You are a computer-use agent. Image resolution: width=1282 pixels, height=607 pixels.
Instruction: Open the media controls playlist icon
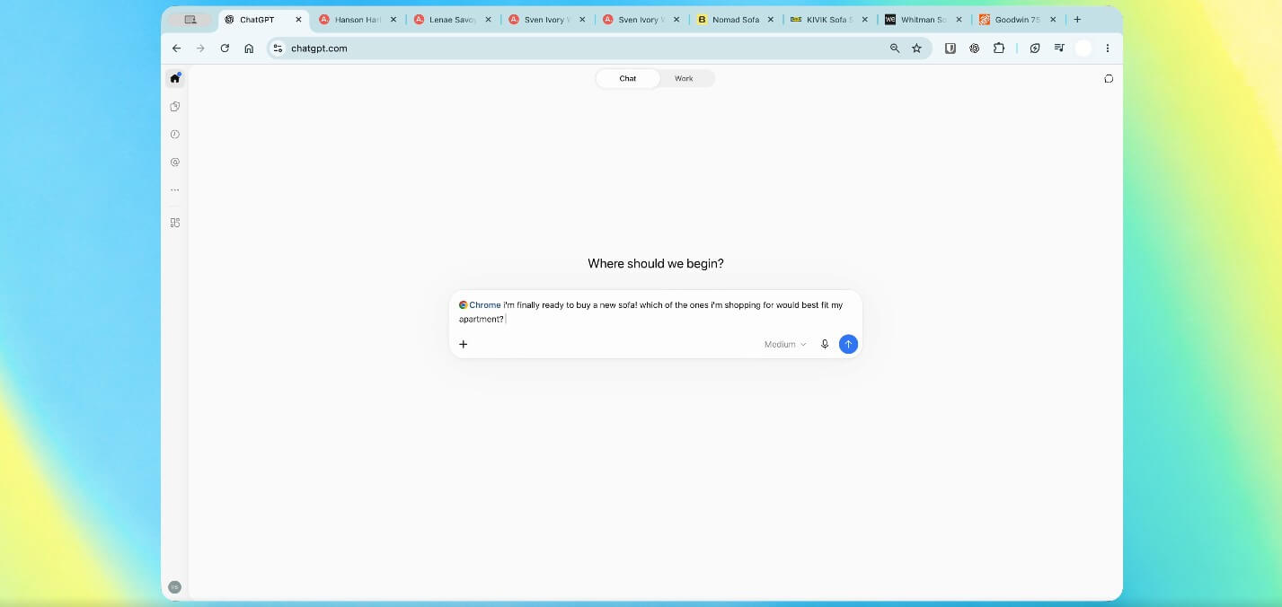pos(1059,48)
